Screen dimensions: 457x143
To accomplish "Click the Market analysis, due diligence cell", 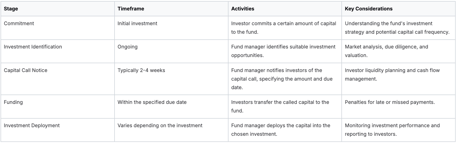I will pos(386,51).
